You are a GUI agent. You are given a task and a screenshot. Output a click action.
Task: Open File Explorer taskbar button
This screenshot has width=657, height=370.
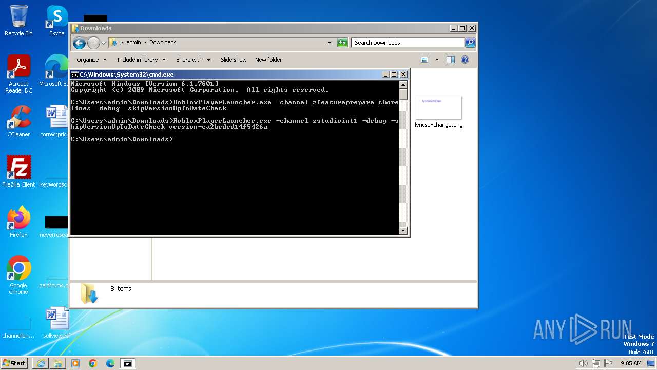[x=58, y=363]
